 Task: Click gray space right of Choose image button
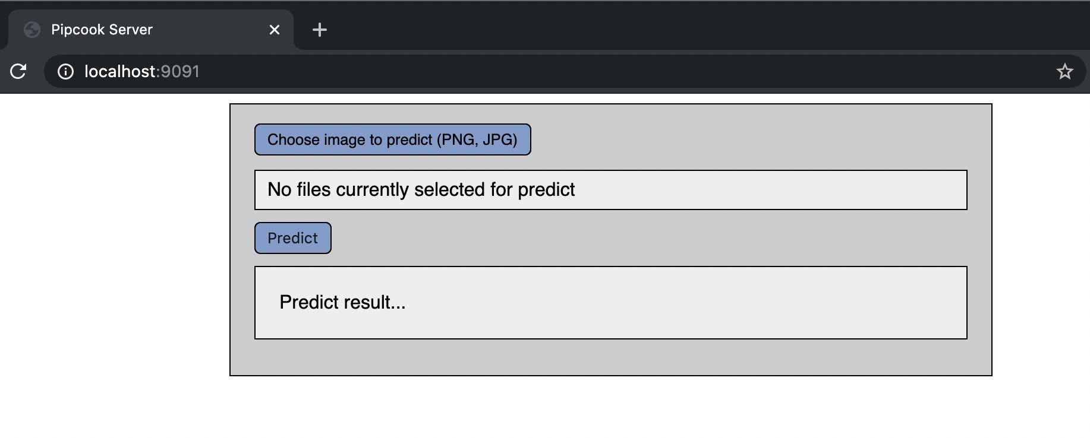pos(743,139)
